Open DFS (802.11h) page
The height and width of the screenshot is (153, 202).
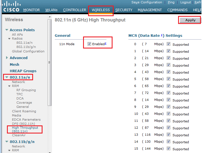[x=23, y=124]
